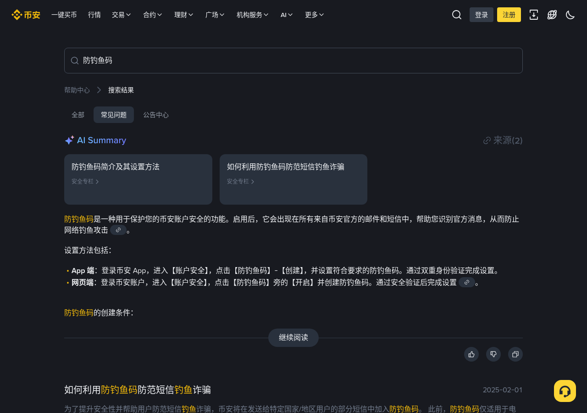The image size is (587, 413).
Task: Expand the 广场 dropdown menu
Action: pos(215,15)
